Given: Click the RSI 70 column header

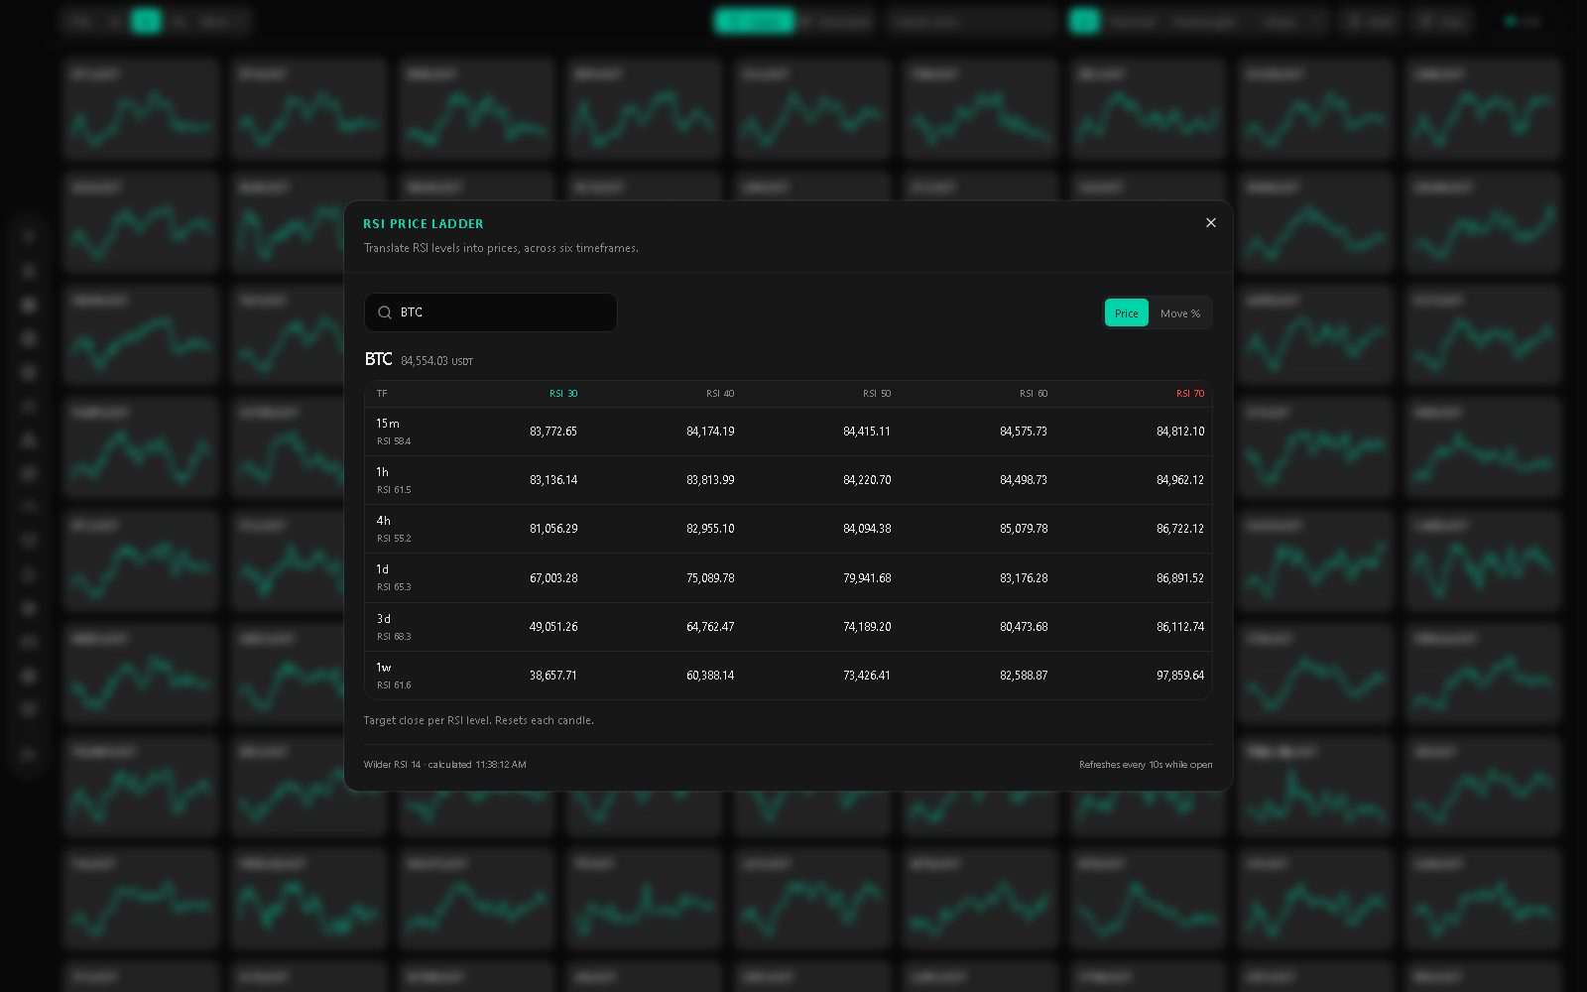Looking at the screenshot, I should [x=1190, y=394].
